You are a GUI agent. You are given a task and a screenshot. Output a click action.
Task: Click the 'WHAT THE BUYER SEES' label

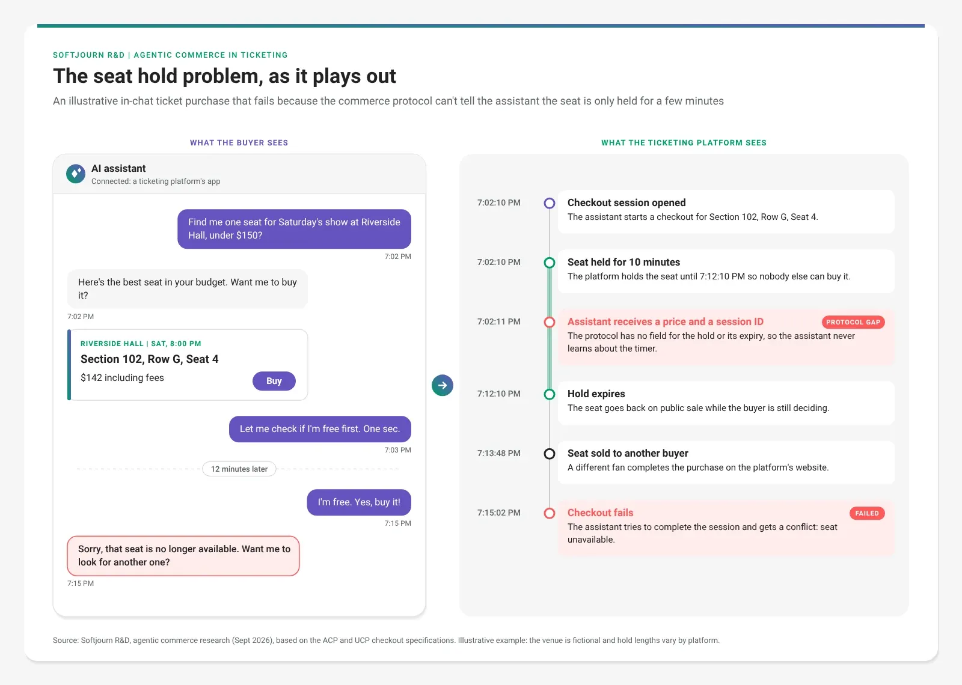[239, 143]
